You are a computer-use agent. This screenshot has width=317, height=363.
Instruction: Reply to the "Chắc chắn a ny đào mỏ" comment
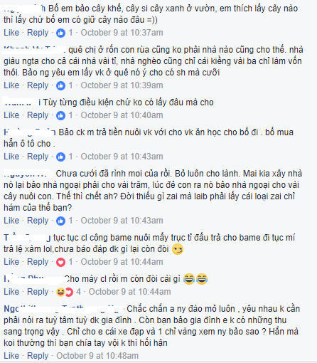pyautogui.click(x=38, y=356)
